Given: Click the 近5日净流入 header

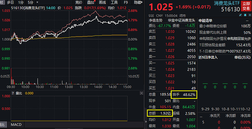Looking at the screenshot, I should click(x=208, y=57).
